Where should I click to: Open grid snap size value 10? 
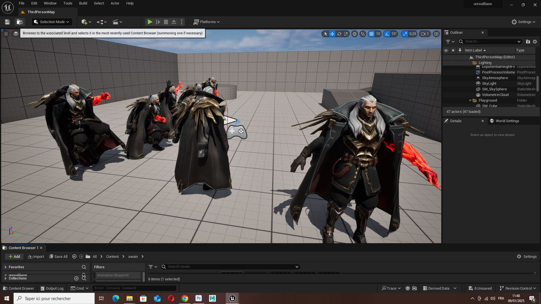378,34
